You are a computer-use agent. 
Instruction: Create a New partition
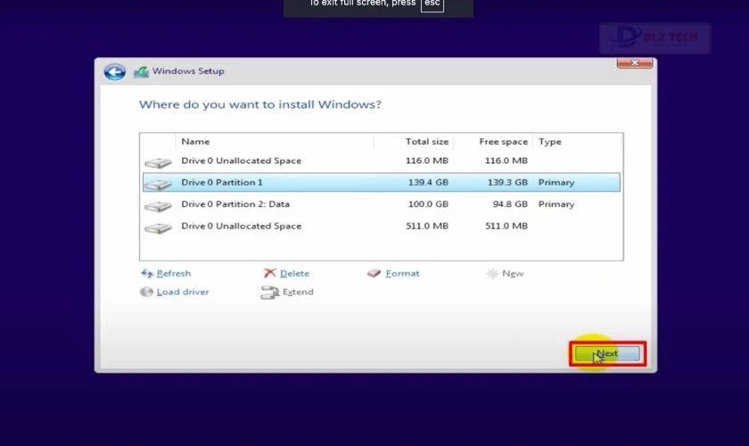coord(513,274)
